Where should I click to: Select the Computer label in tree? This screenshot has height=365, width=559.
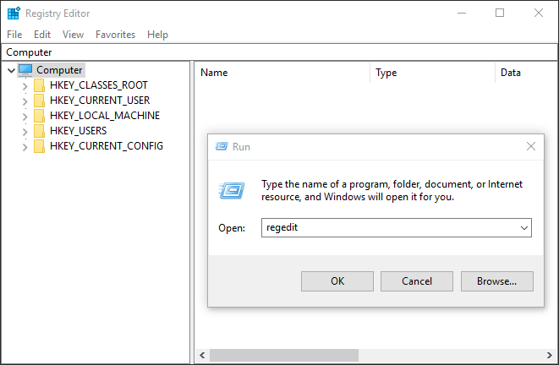tap(59, 70)
